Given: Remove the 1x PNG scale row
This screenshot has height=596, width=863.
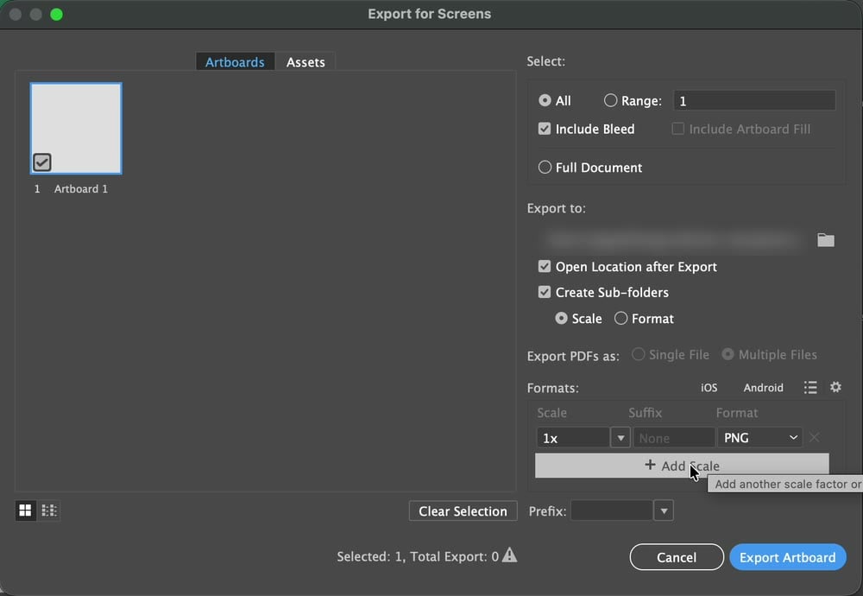Looking at the screenshot, I should click(x=815, y=438).
